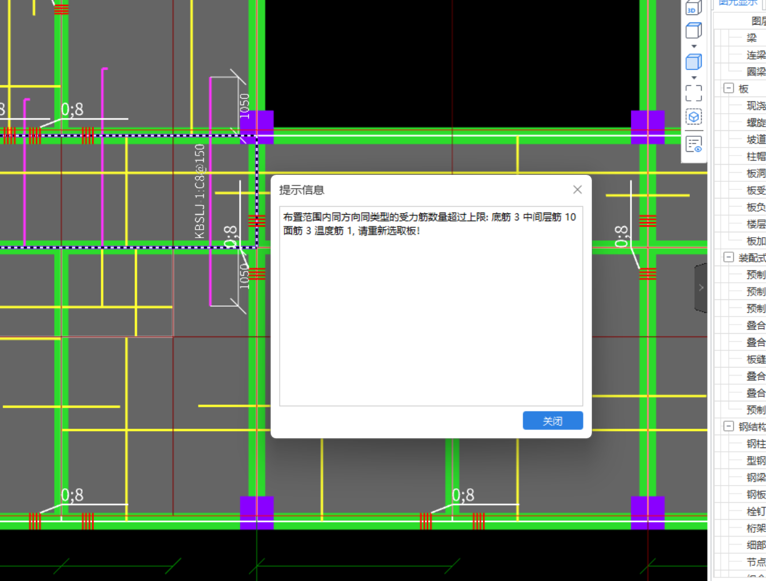Select the 细部 row under 钢结构

756,545
